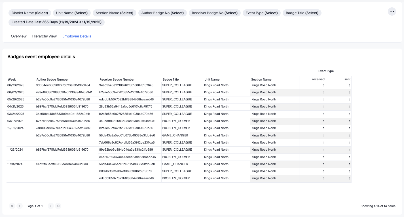This screenshot has width=404, height=217.
Task: Select the Employee Details tab
Action: 77,36
